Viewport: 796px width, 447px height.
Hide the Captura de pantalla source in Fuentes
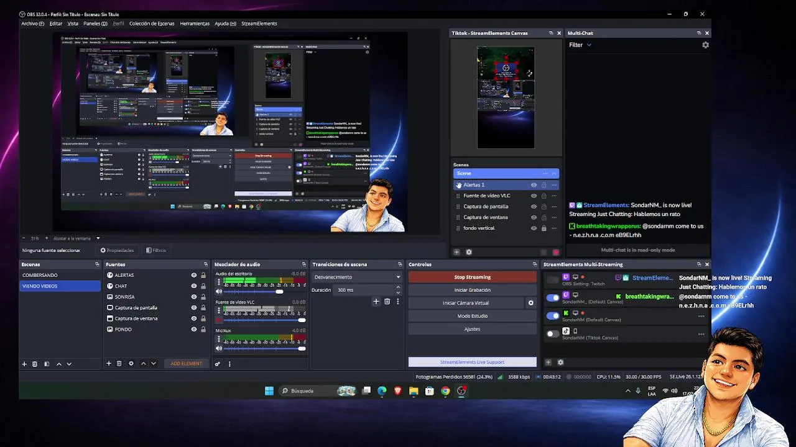pyautogui.click(x=193, y=308)
